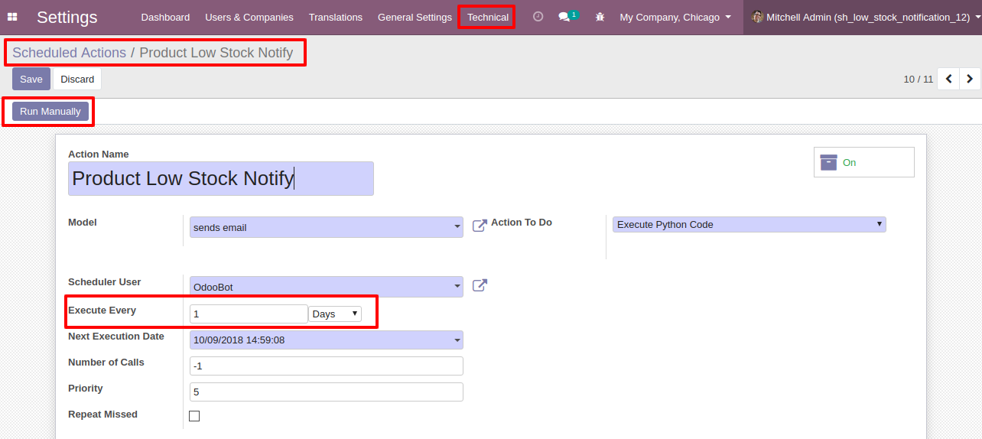982x439 pixels.
Task: Go to previous record arrow
Action: click(x=948, y=79)
